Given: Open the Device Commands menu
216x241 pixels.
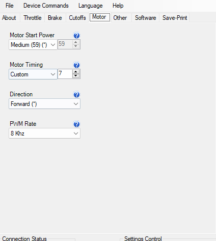Looking at the screenshot, I should point(46,6).
